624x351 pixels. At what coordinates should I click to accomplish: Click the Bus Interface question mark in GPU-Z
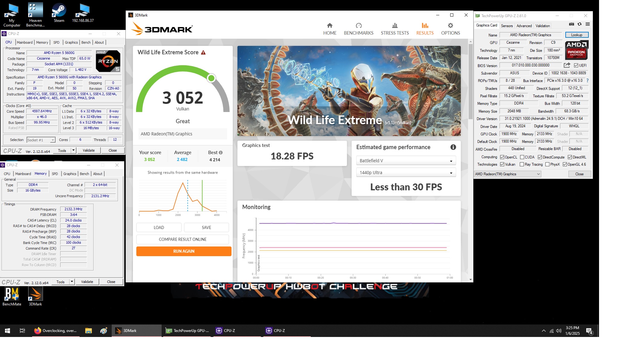(587, 80)
